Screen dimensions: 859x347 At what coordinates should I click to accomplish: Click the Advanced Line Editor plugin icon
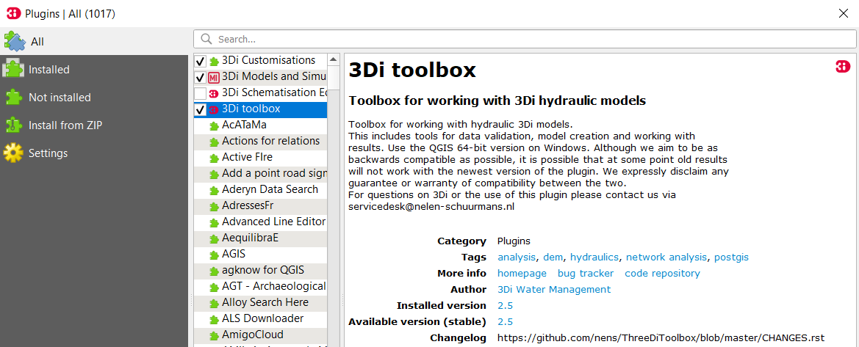click(214, 223)
